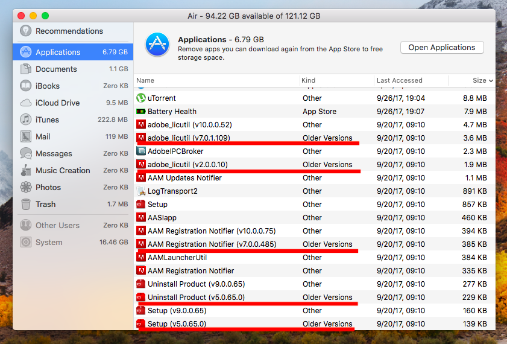Select Setup (v5.0.65.0) row
The height and width of the screenshot is (344, 507).
(314, 323)
